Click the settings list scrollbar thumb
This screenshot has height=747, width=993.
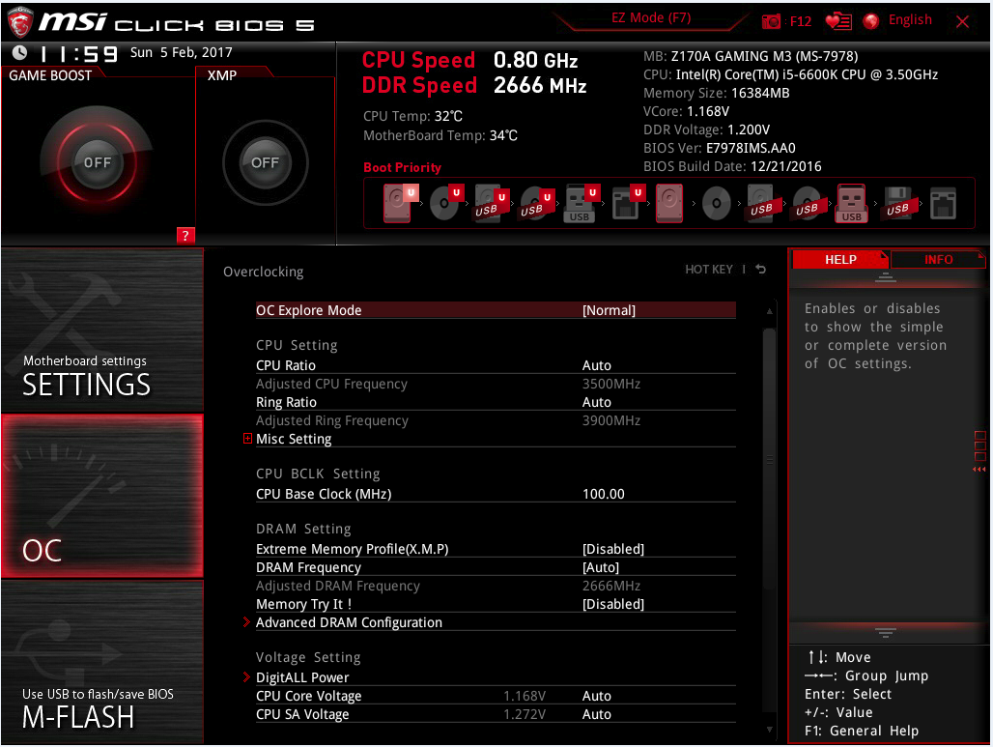click(770, 459)
